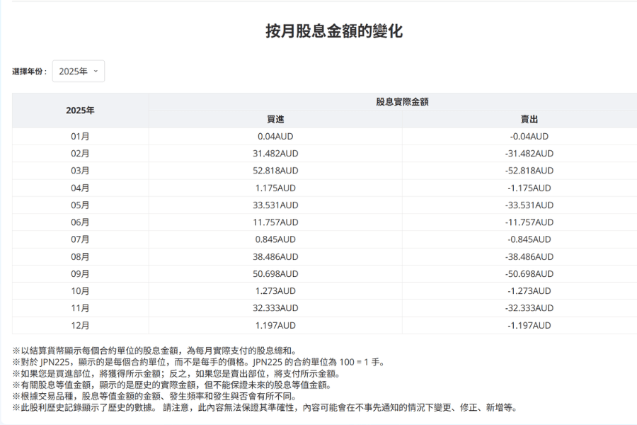Select the 06月 month label
This screenshot has height=425, width=637.
[81, 222]
